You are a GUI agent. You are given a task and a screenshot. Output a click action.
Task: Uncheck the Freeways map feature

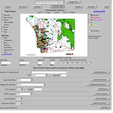click(x=2, y=15)
